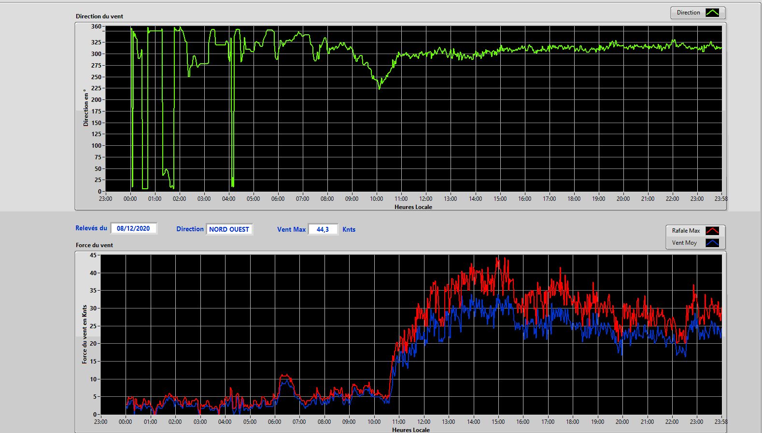
Task: Click the 35 tick on wind force y-axis
Action: point(93,291)
